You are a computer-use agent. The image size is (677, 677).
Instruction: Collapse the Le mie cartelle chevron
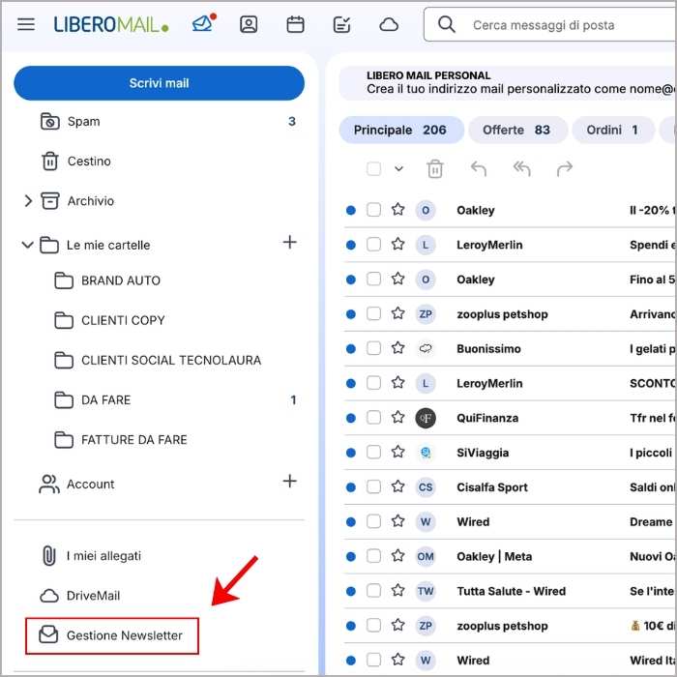coord(27,245)
